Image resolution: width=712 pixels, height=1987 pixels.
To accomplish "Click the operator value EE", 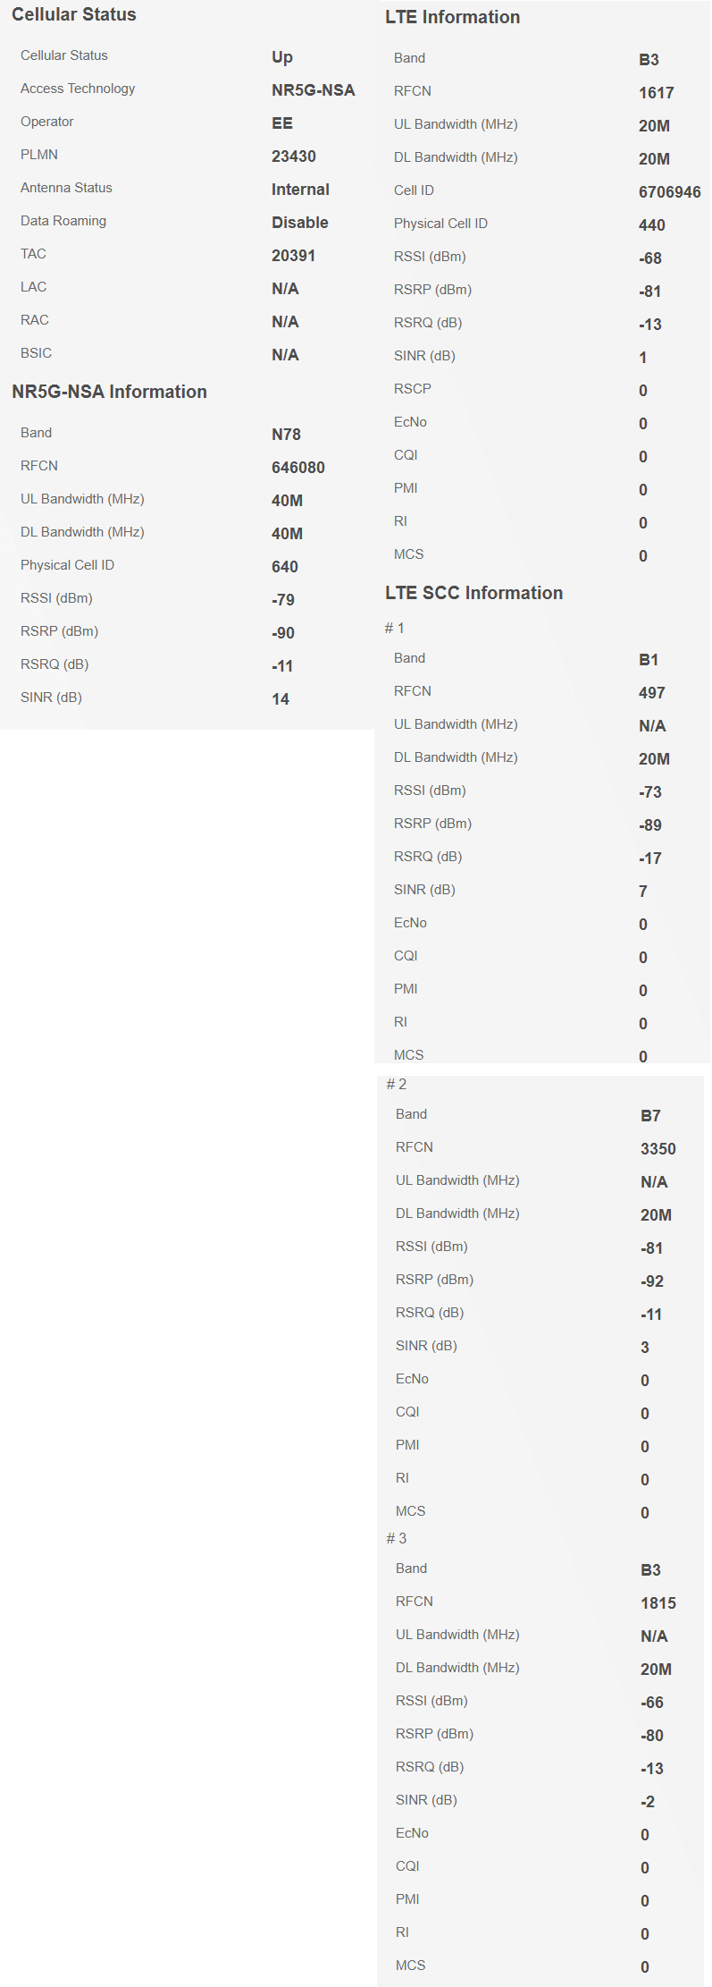I will (x=282, y=123).
